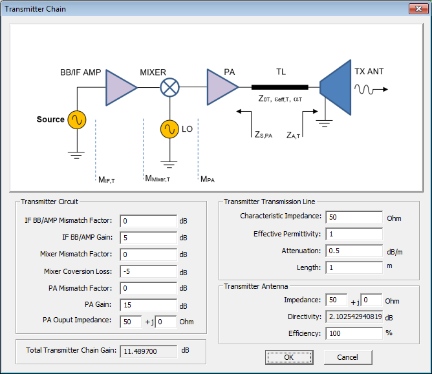Click the IF BB/AMP Mismatch Factor field
432x374 pixels.
148,221
